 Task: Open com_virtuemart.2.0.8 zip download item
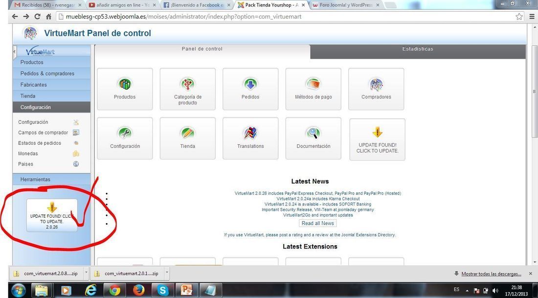(46, 274)
